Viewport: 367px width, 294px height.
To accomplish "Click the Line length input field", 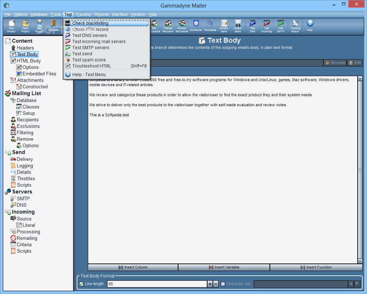I will 157,284.
